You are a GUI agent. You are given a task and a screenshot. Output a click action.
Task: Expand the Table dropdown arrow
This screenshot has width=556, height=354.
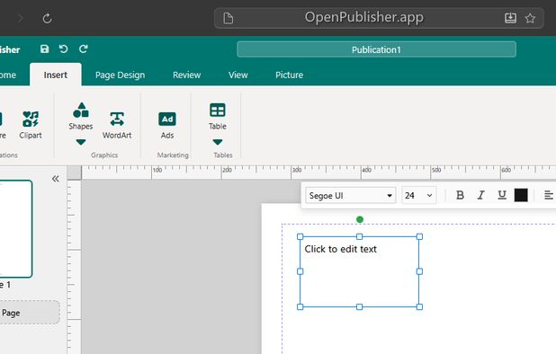pos(218,142)
